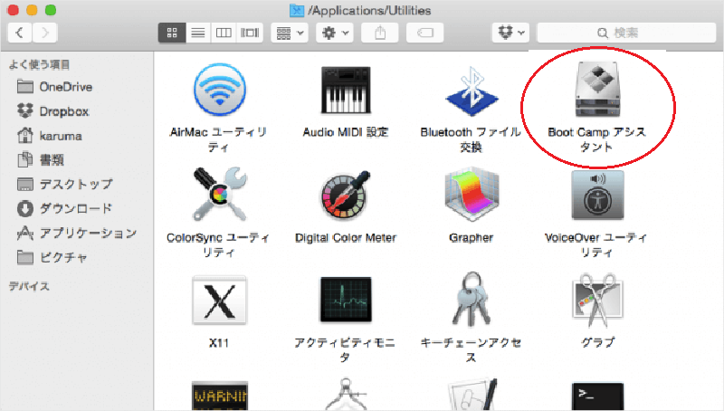
Task: Open the gear action menu
Action: tap(335, 33)
